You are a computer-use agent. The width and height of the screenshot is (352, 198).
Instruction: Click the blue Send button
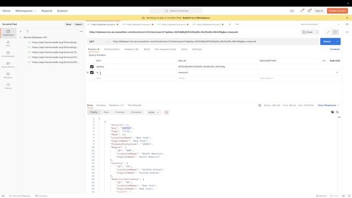click(x=327, y=42)
